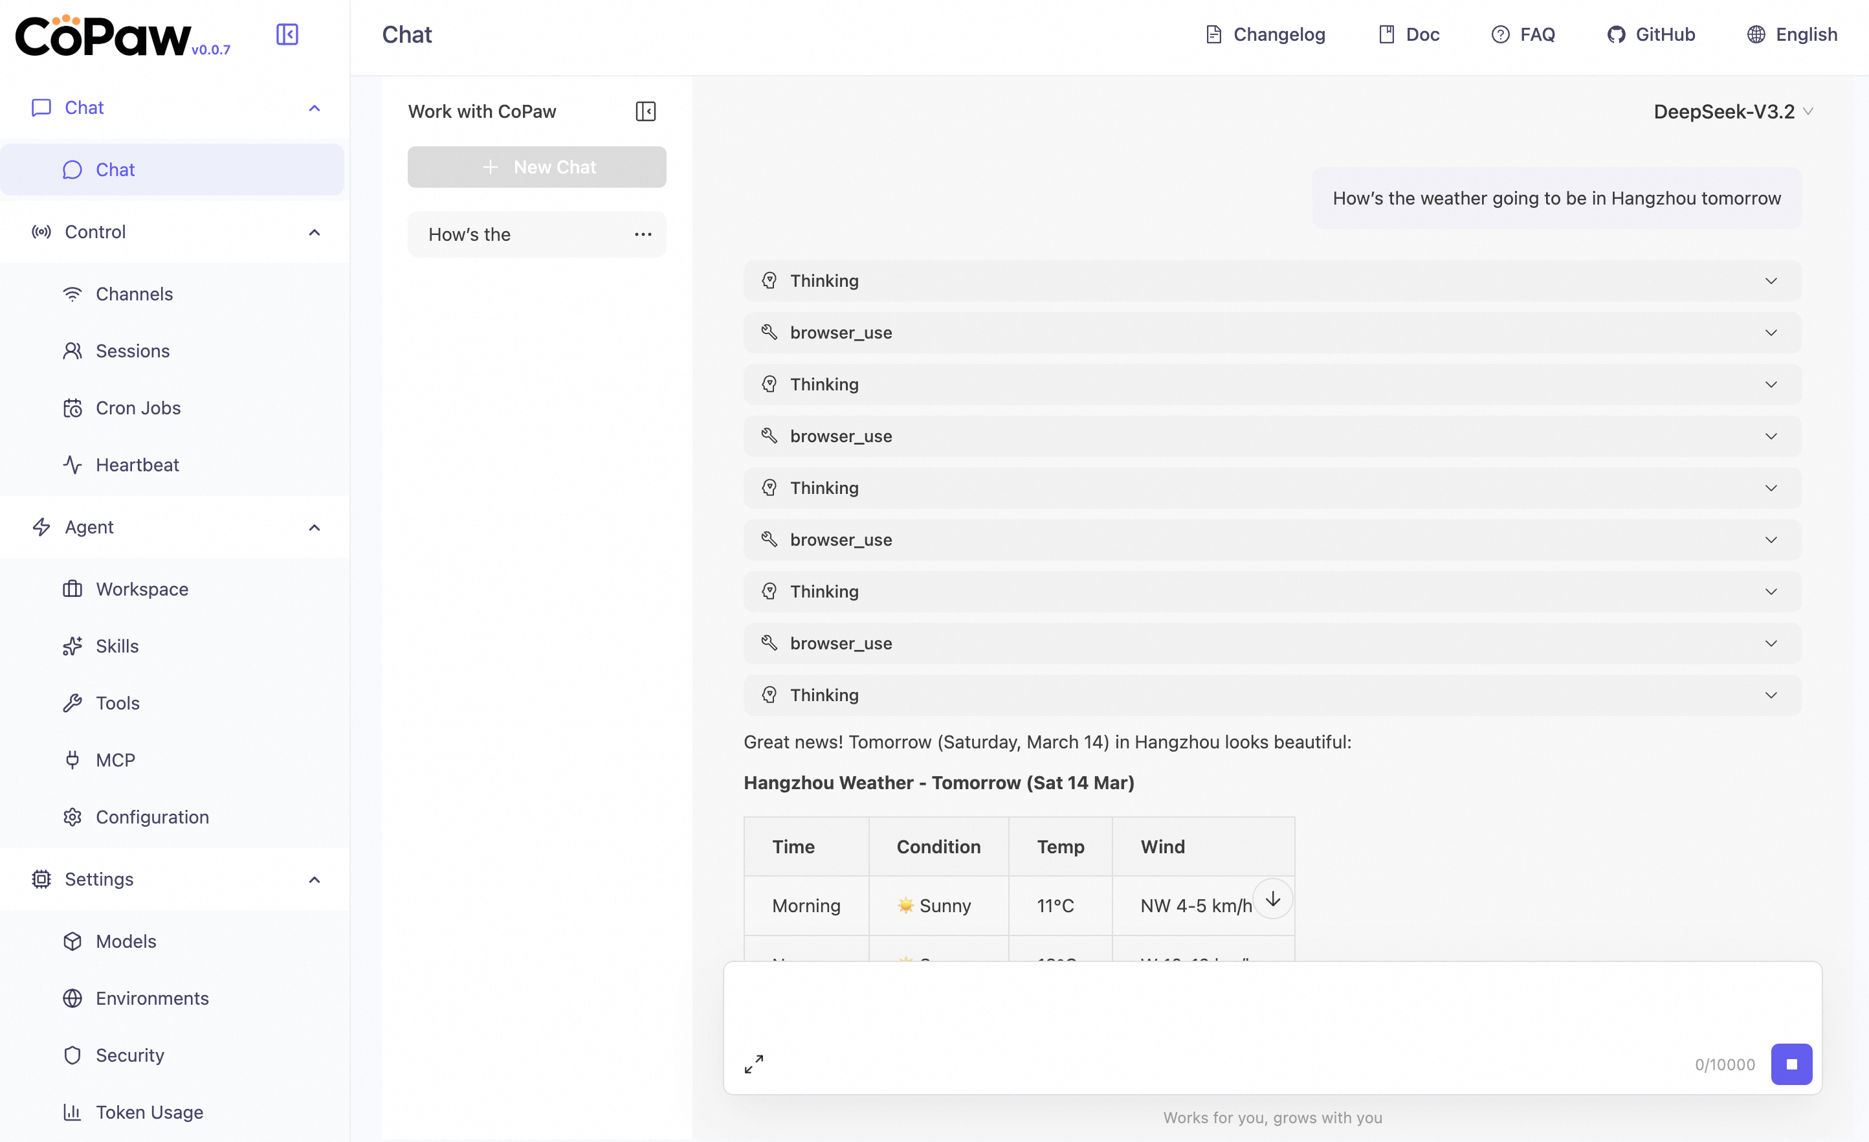The width and height of the screenshot is (1869, 1142).
Task: Switch language using English selector
Action: pyautogui.click(x=1791, y=34)
